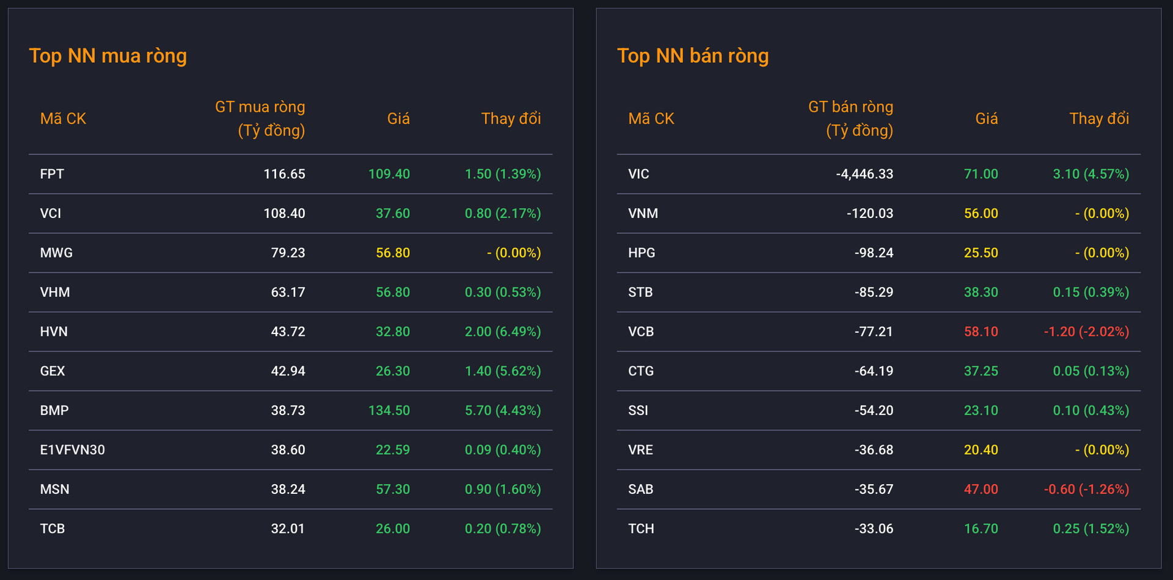1173x580 pixels.
Task: Click 'Giá' header in net sell table
Action: pyautogui.click(x=987, y=118)
